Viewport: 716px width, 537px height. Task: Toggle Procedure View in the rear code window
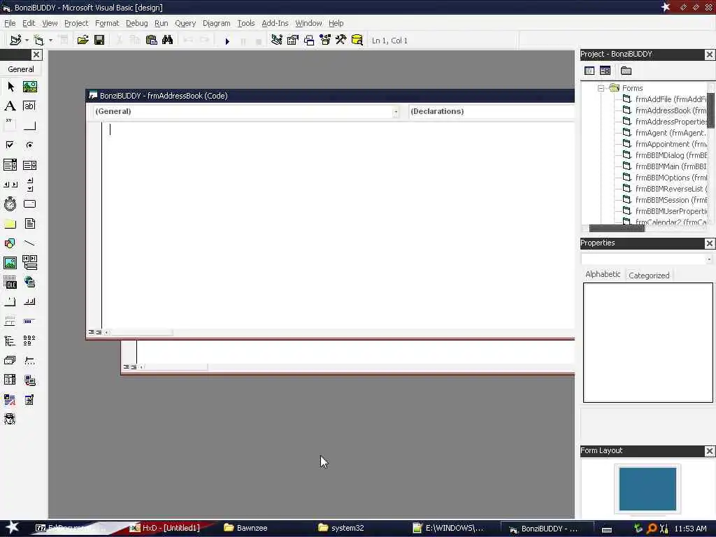coord(126,366)
